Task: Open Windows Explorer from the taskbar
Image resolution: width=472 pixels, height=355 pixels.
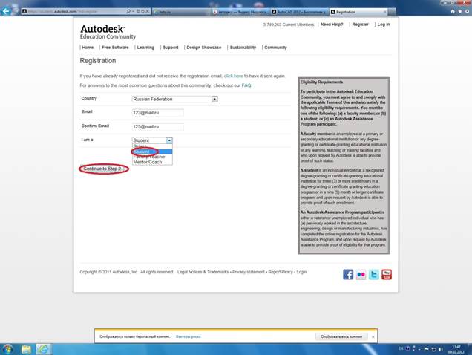Action: pyautogui.click(x=26, y=349)
